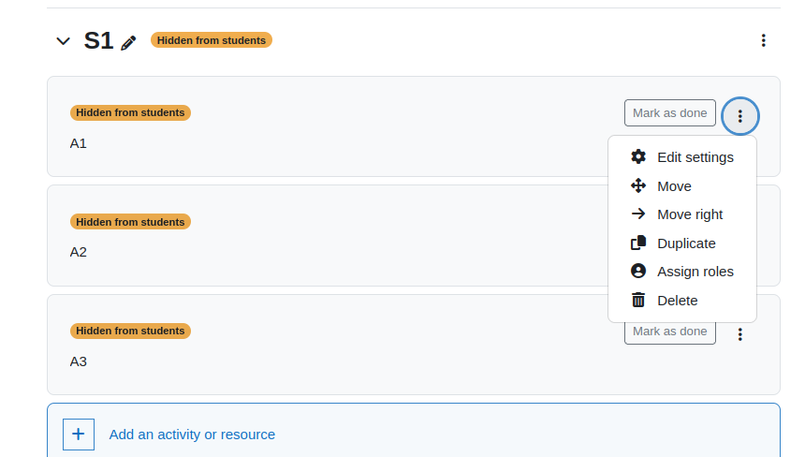Click A3 Hidden from students badge
The height and width of the screenshot is (457, 805).
130,331
